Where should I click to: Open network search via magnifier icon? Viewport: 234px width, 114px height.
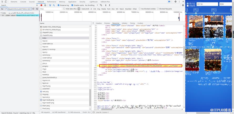(54, 5)
